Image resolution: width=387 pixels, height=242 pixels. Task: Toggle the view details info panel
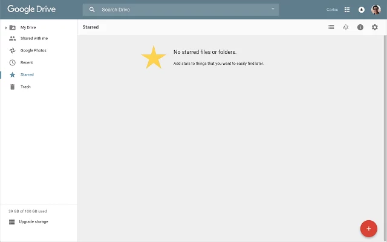pyautogui.click(x=360, y=27)
